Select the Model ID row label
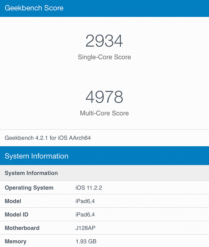This screenshot has width=209, height=247. tap(16, 215)
